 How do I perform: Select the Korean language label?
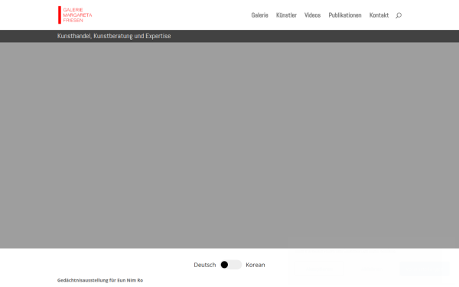256,265
